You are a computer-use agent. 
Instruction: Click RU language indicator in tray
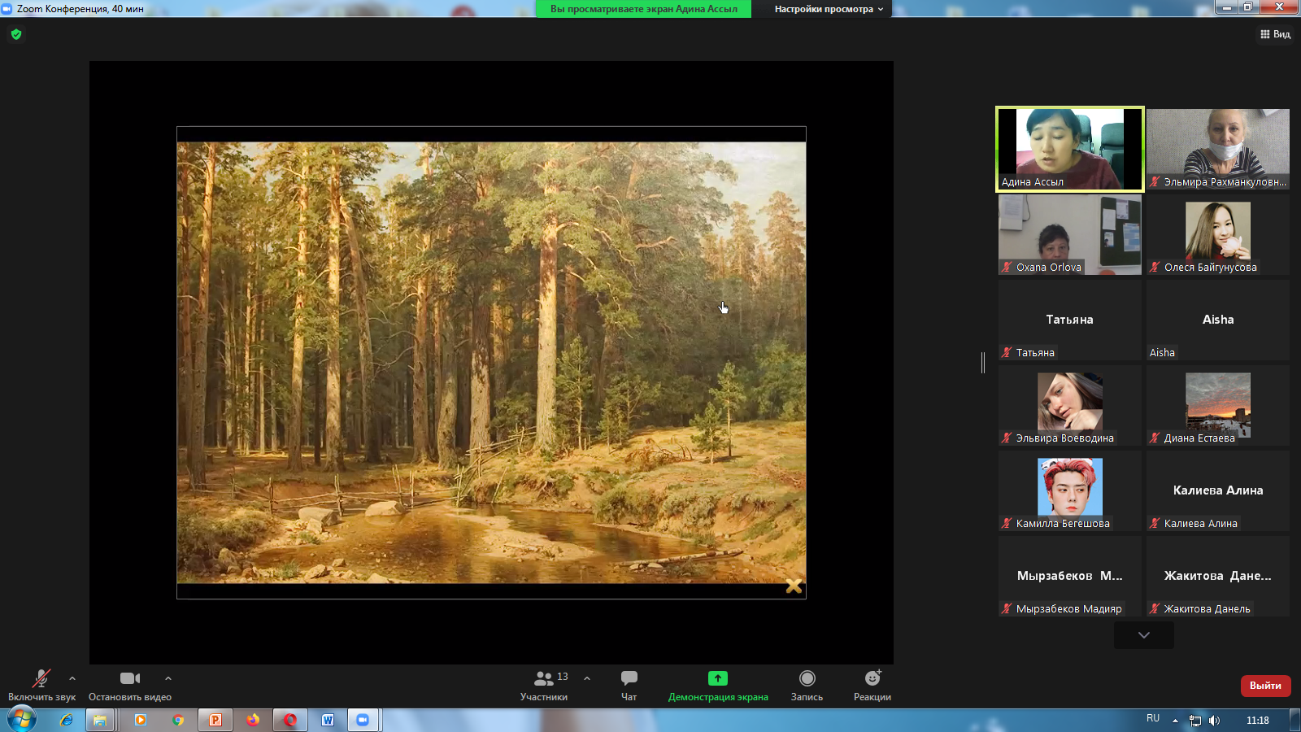coord(1153,718)
